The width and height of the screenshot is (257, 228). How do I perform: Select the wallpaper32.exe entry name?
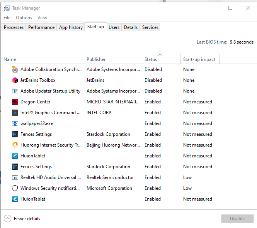click(37, 123)
